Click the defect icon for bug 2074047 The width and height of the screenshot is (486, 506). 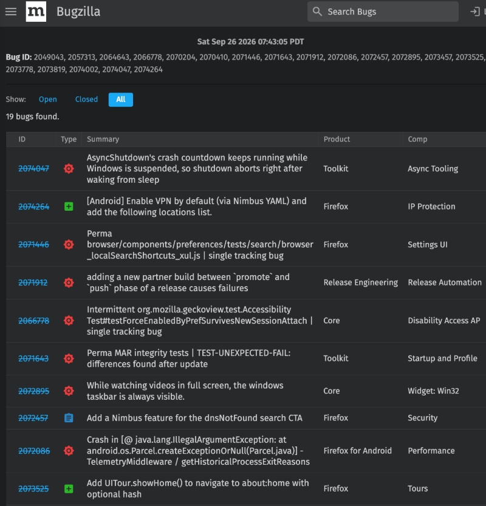pyautogui.click(x=69, y=168)
